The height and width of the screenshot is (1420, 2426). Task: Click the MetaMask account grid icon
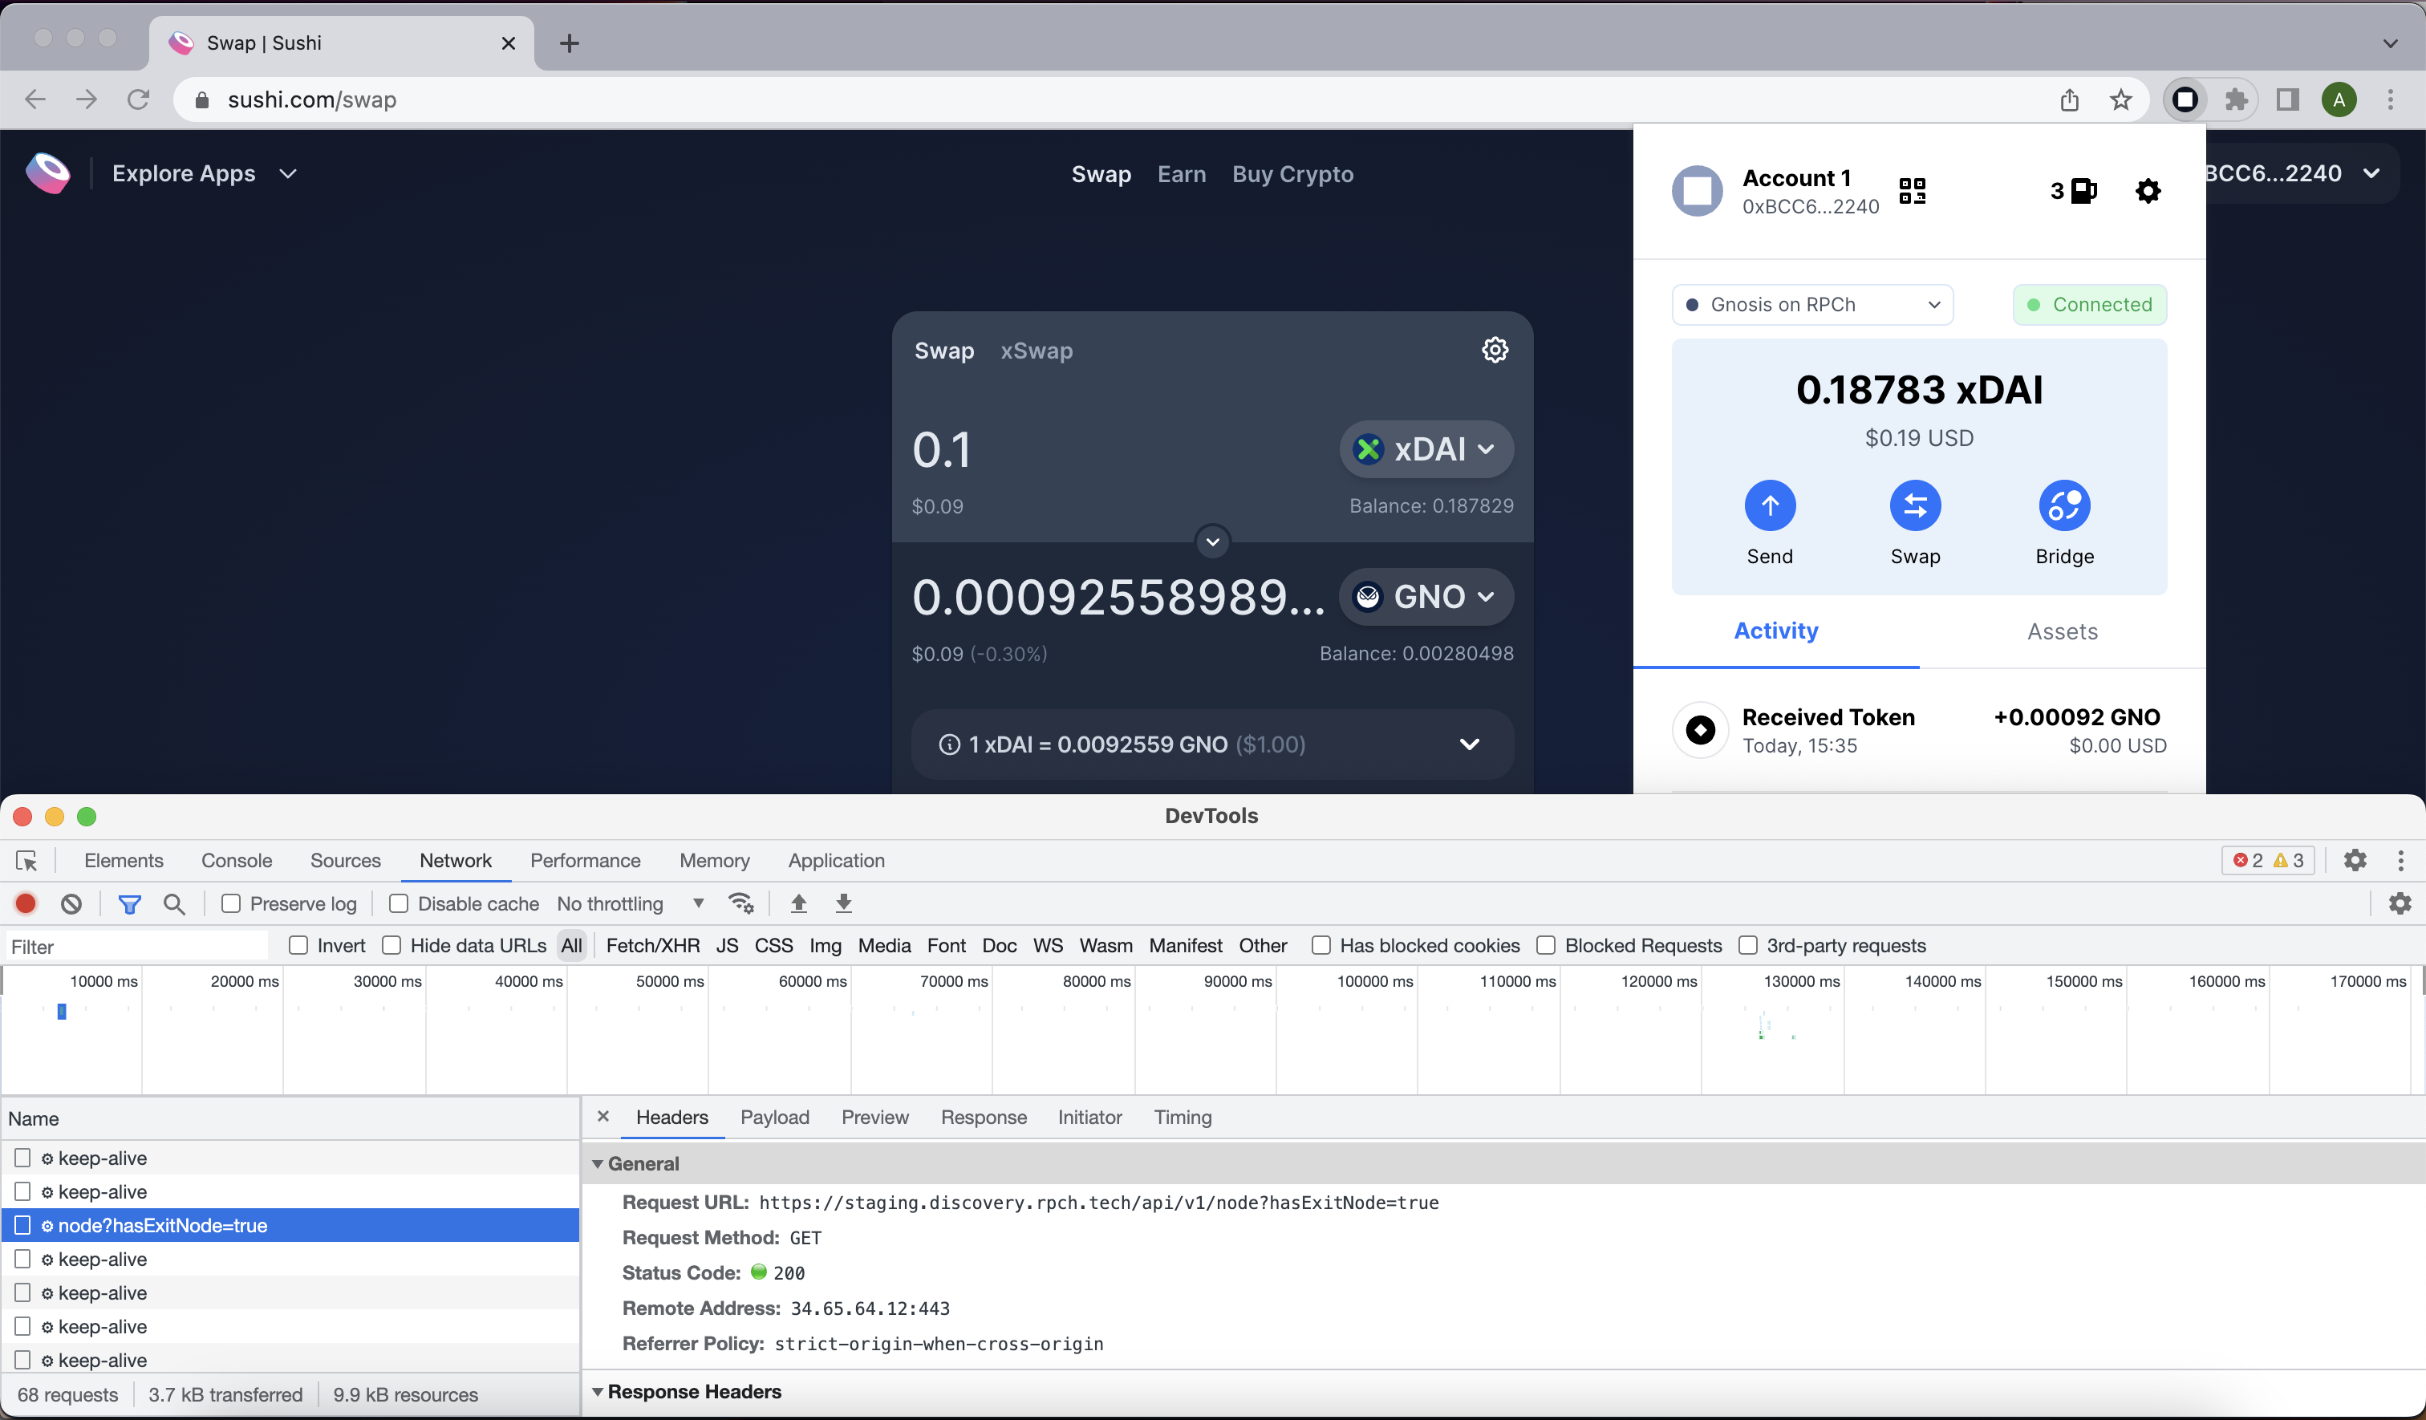(x=1912, y=191)
